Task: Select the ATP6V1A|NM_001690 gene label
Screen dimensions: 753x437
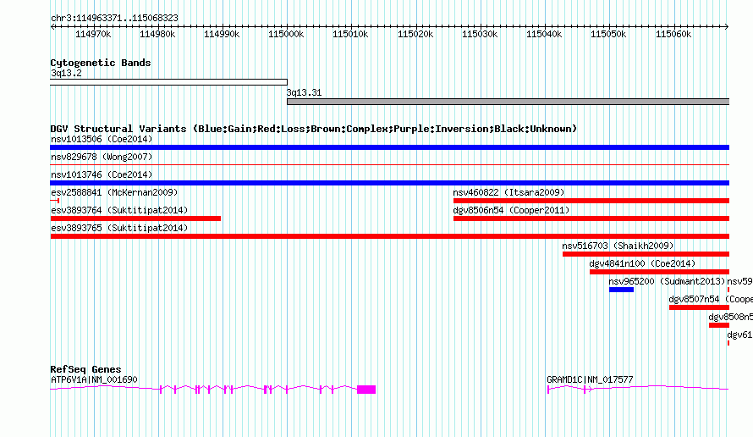Action: [94, 379]
